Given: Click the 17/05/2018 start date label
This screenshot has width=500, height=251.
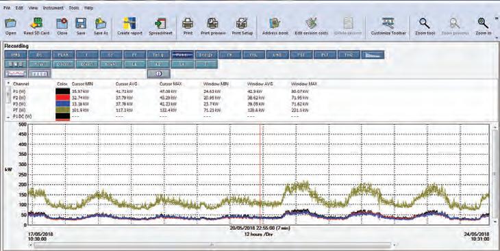Looking at the screenshot, I should (x=41, y=234).
